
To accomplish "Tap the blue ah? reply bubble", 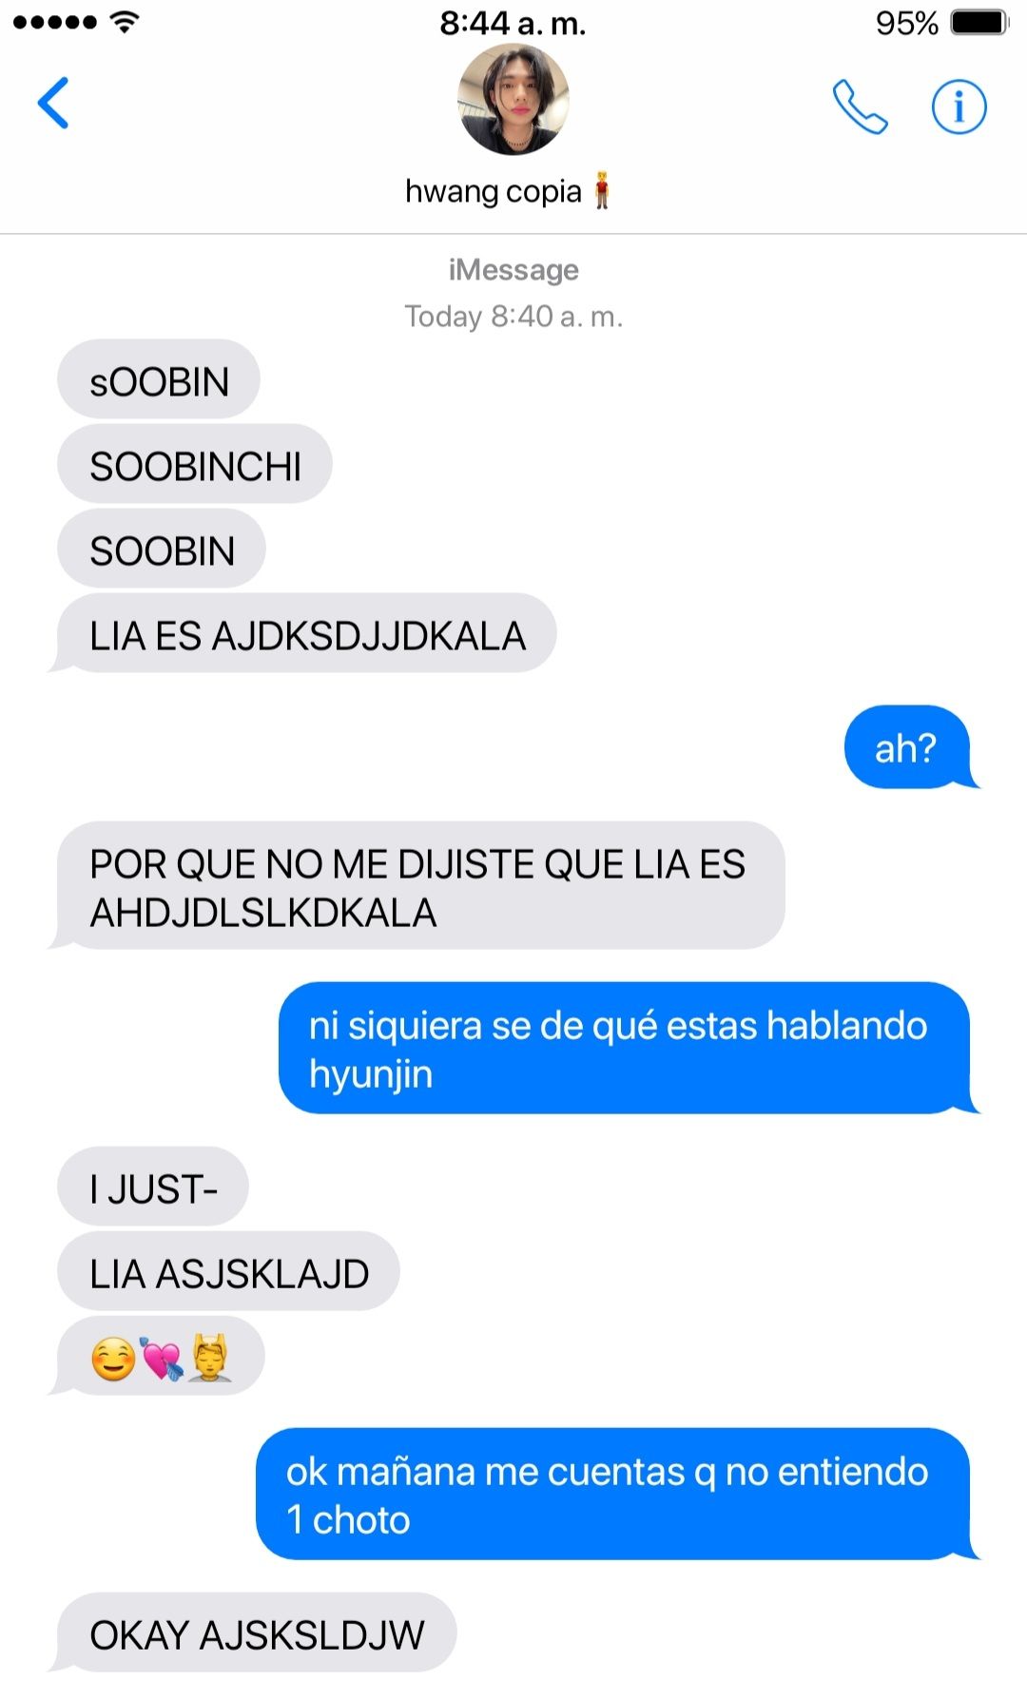I will click(x=910, y=747).
